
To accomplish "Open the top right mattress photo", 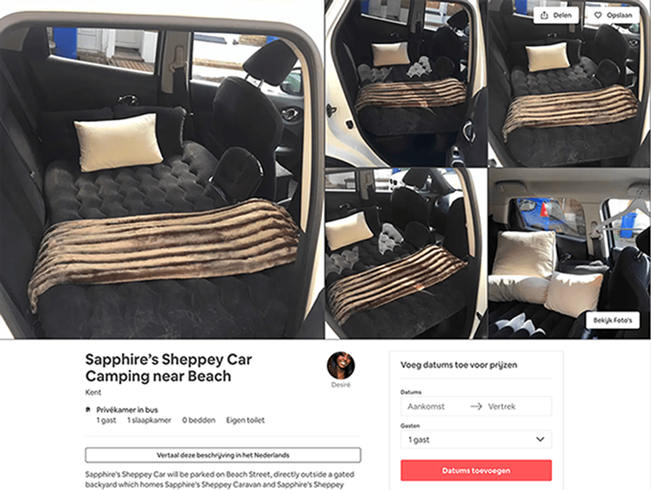I will pyautogui.click(x=569, y=83).
